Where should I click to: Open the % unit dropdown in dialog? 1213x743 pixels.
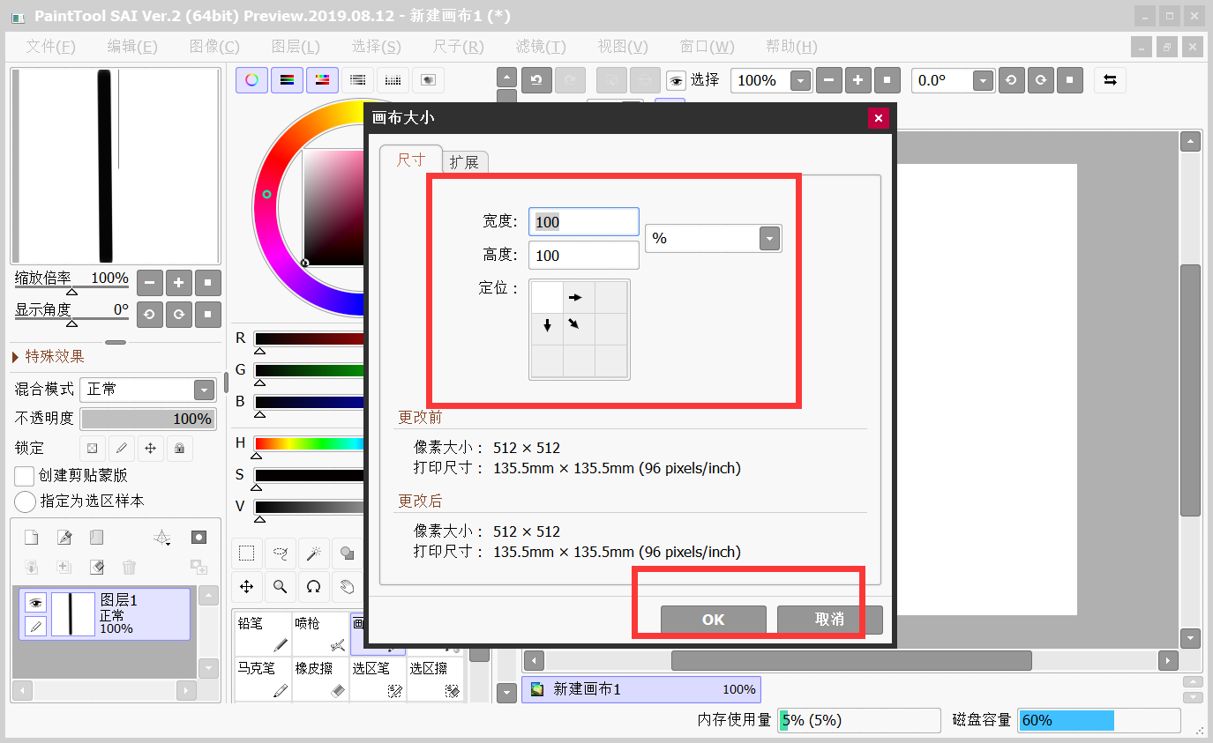pyautogui.click(x=770, y=239)
